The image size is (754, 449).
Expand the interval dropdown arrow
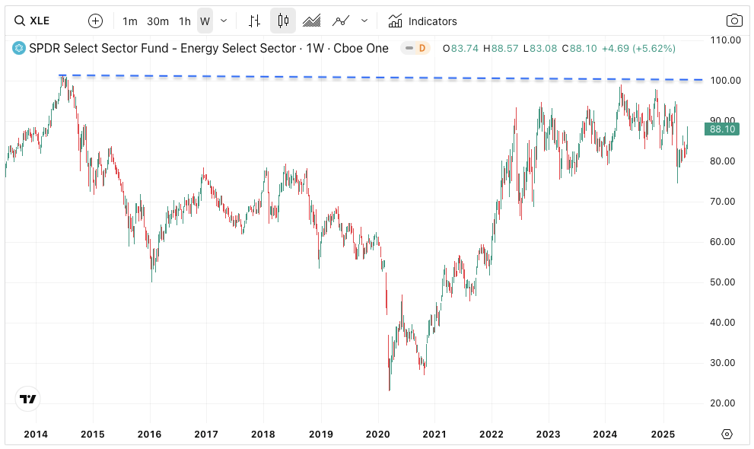point(224,21)
